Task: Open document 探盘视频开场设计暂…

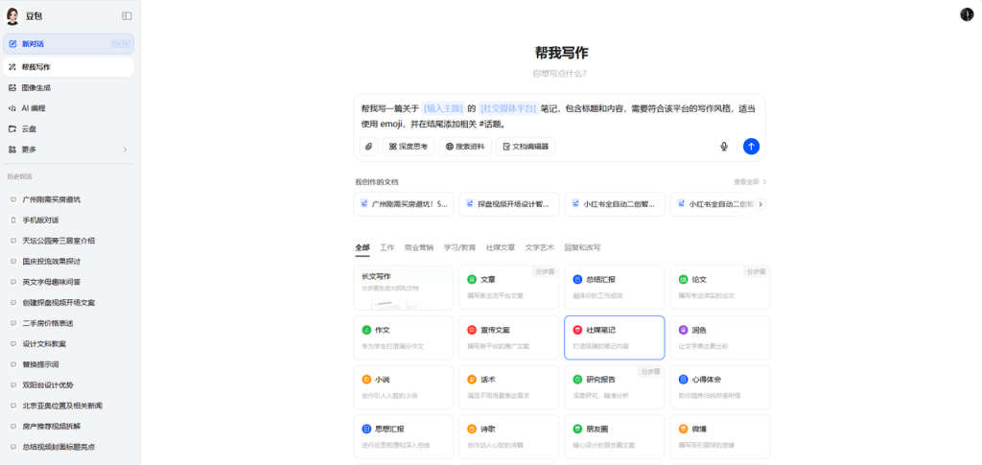Action: [x=509, y=204]
